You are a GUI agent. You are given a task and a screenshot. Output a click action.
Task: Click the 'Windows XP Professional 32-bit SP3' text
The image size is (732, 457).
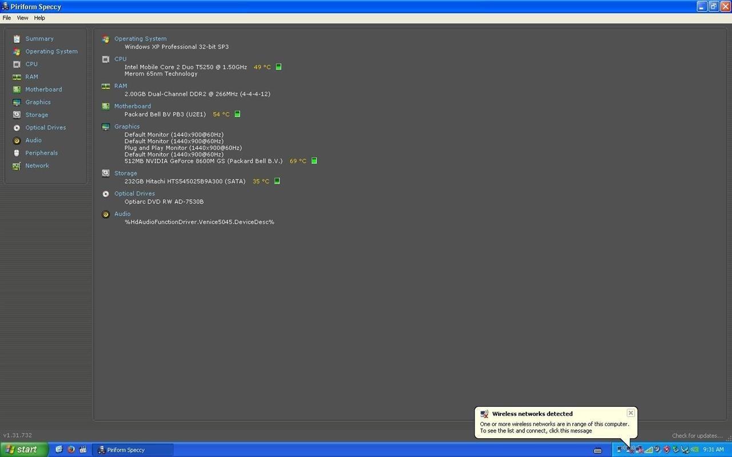[176, 47]
